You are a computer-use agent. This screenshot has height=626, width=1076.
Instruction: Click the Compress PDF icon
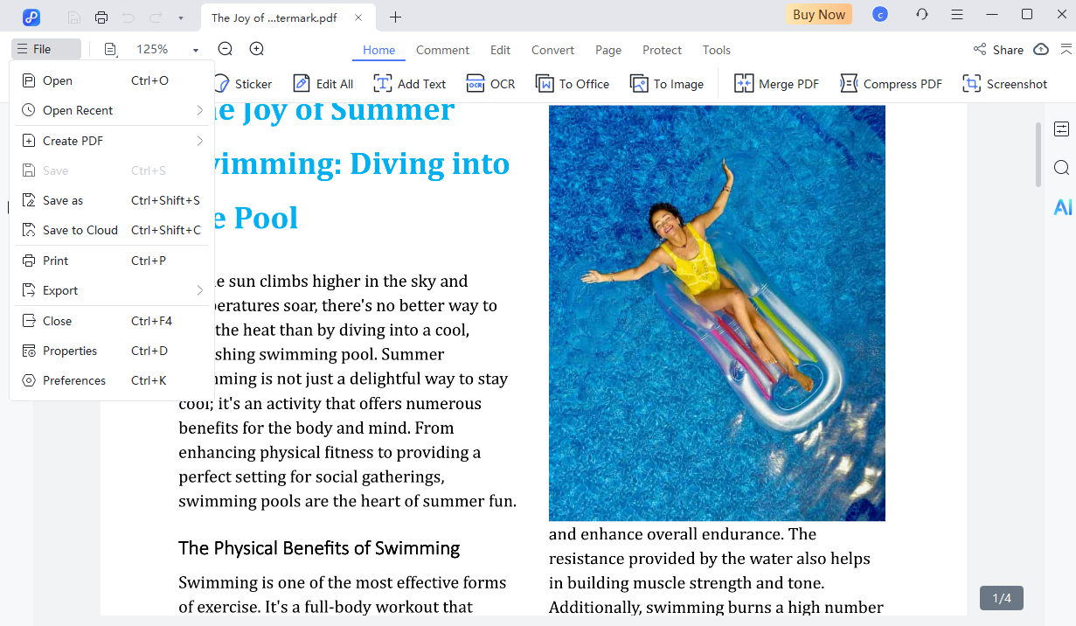pos(849,84)
